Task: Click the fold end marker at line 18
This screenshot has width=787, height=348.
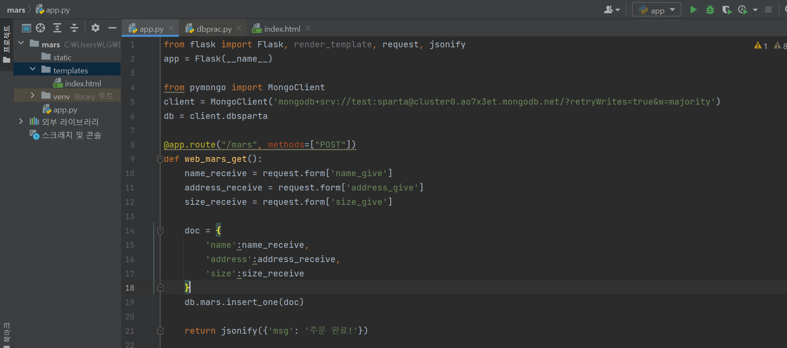Action: (160, 288)
